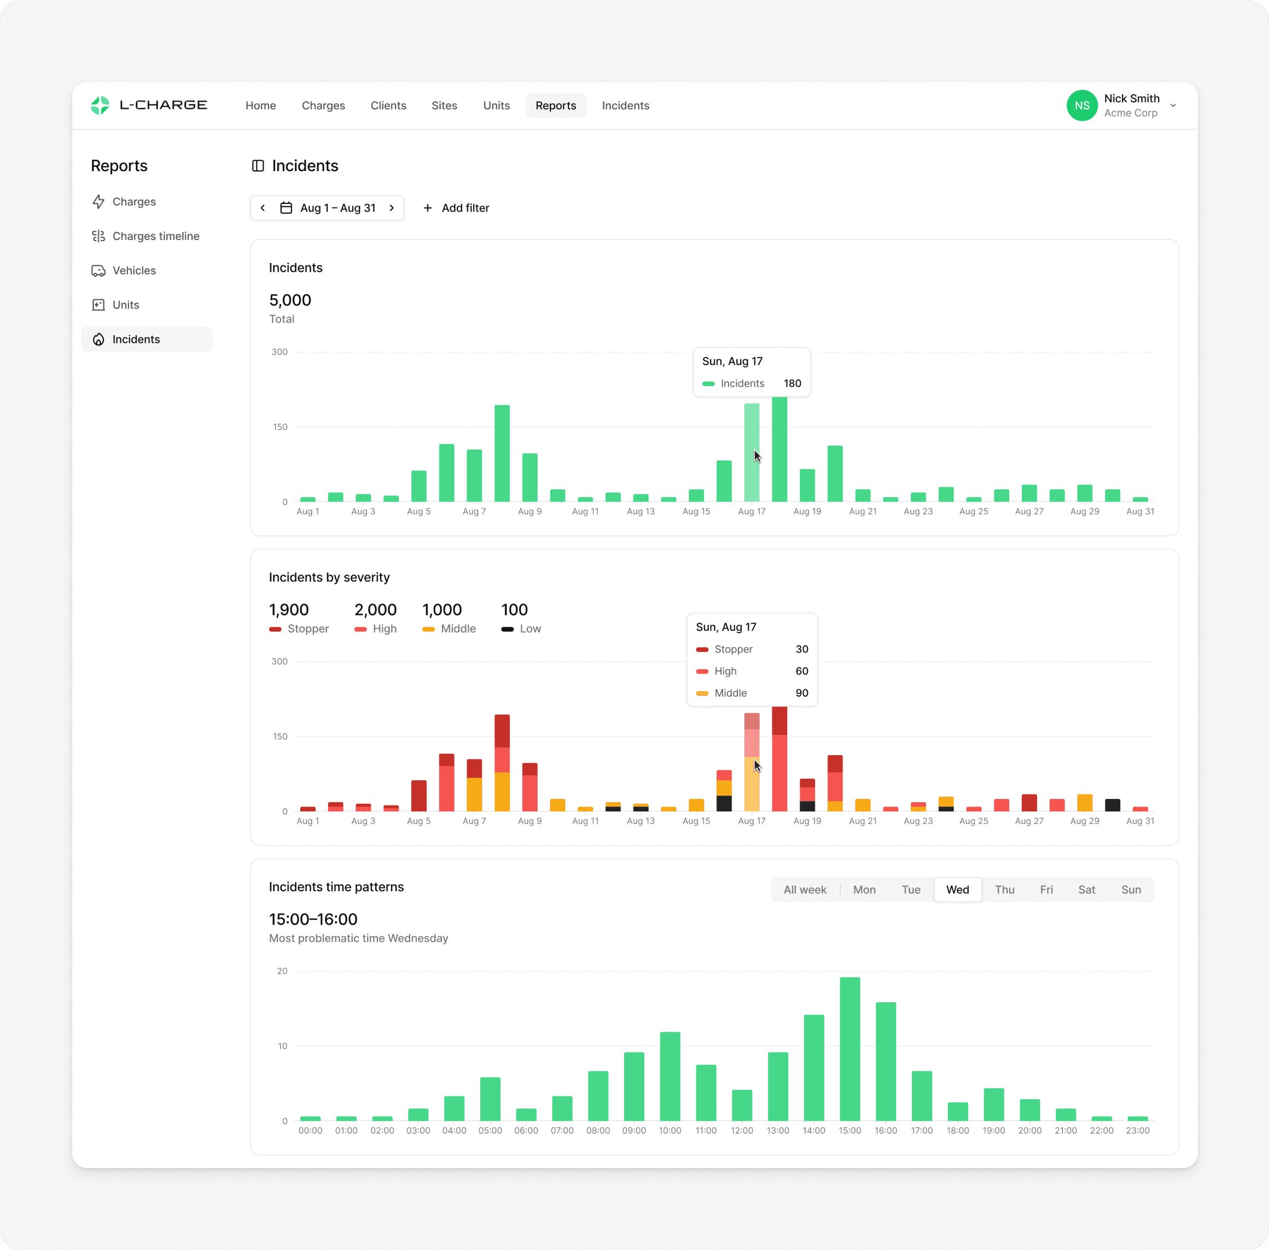Click the Aug 1 – Aug 31 date range
Image resolution: width=1269 pixels, height=1250 pixels.
click(x=337, y=208)
